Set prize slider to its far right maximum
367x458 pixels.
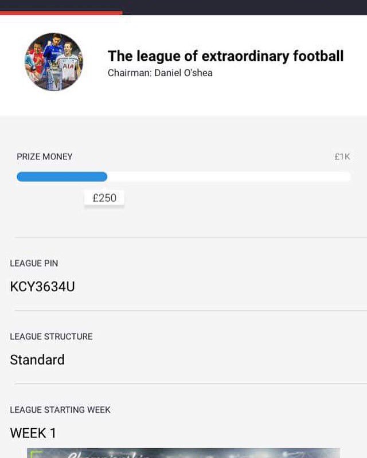click(348, 177)
